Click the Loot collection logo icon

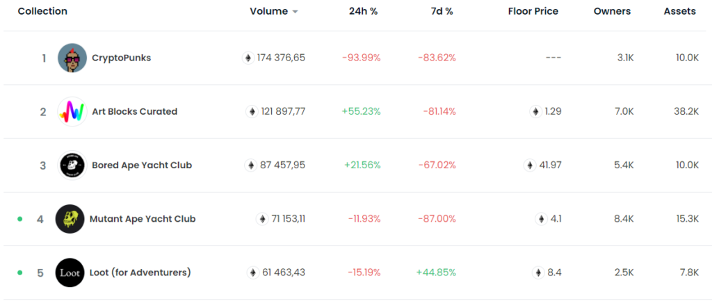[x=70, y=272]
